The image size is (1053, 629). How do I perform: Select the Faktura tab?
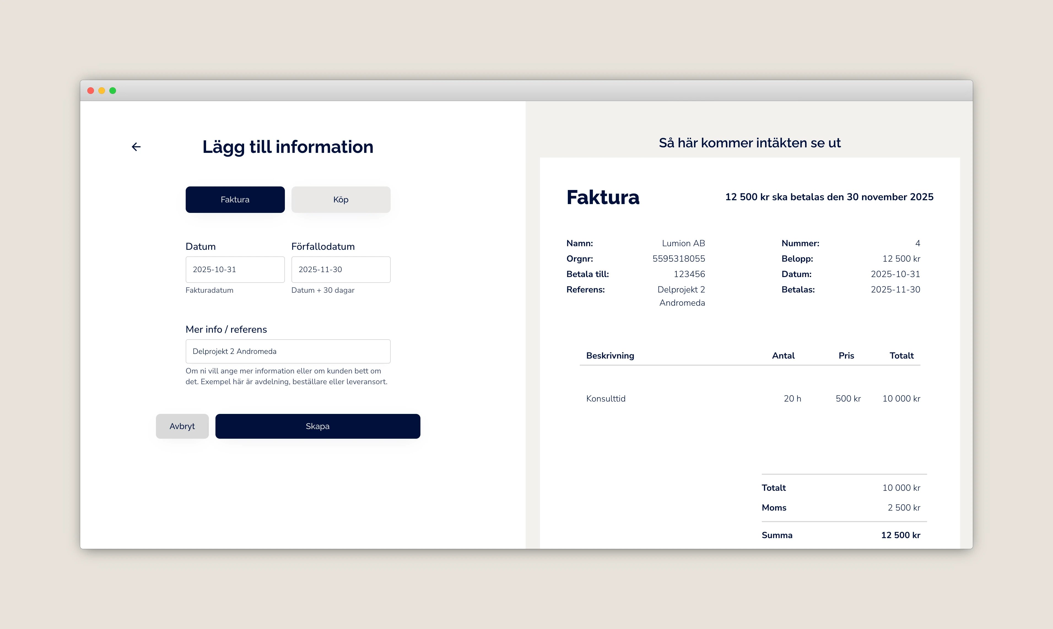point(235,200)
